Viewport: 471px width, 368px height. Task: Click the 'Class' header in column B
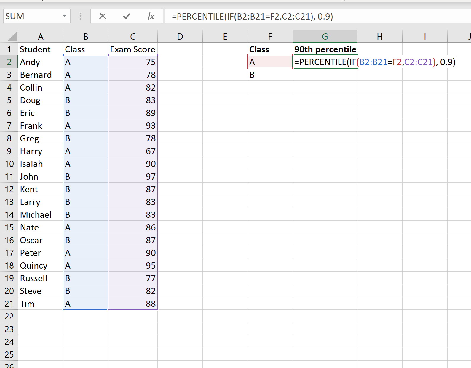86,49
